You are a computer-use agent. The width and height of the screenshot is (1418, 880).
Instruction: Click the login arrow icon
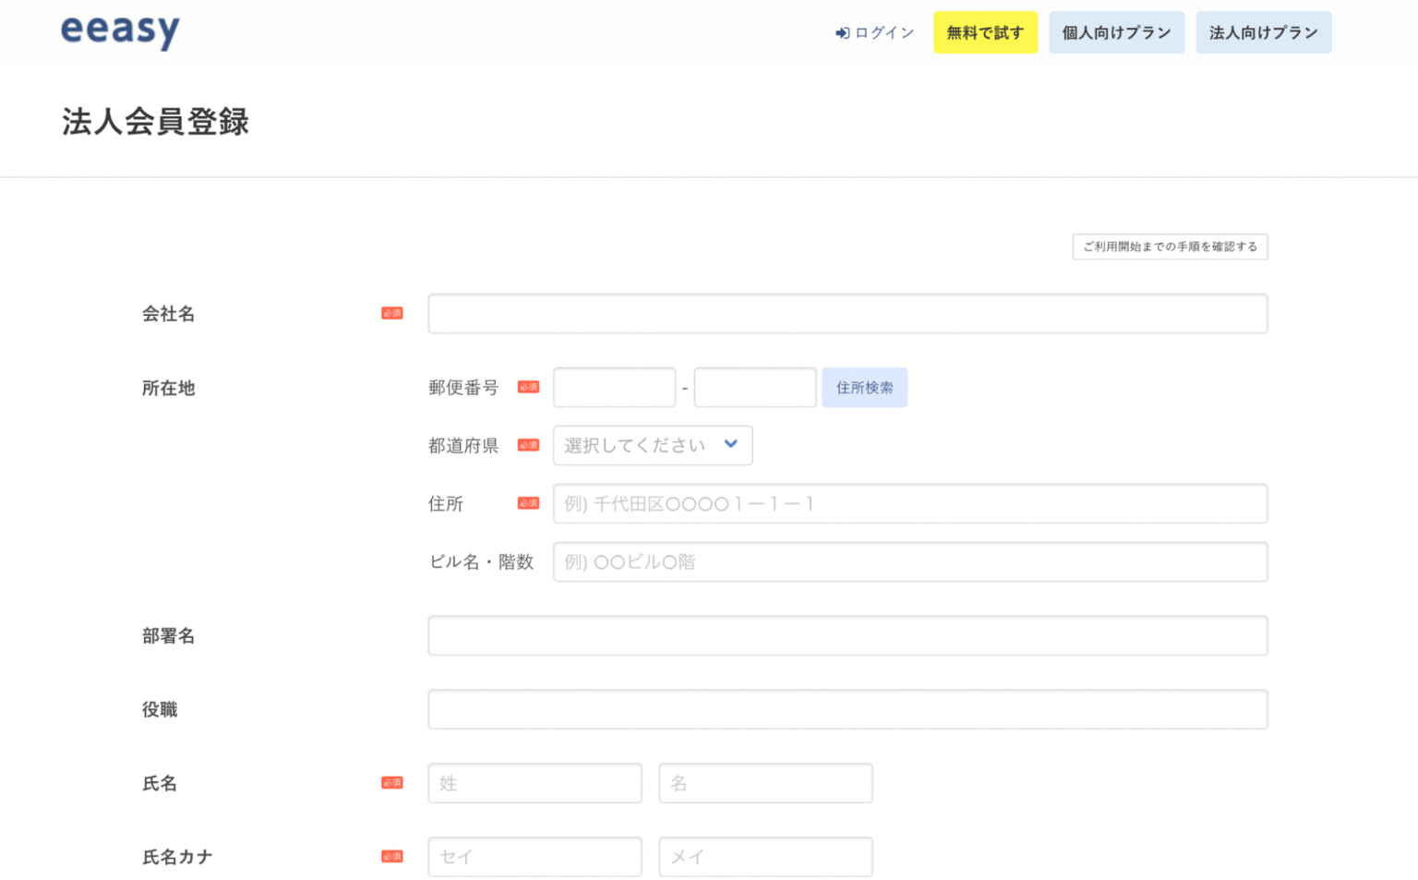(x=842, y=33)
